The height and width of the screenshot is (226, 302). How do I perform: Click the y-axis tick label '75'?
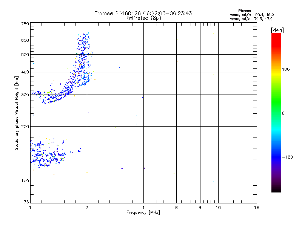[26, 202]
